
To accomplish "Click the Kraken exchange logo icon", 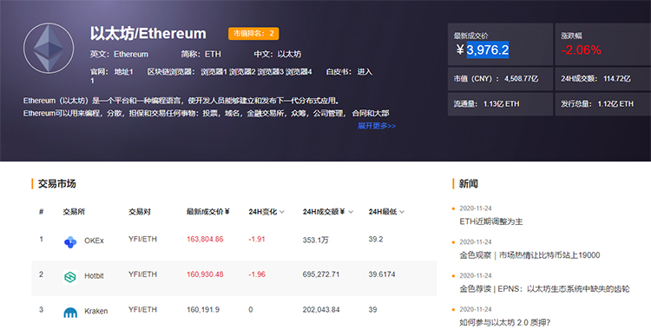I will (x=70, y=313).
